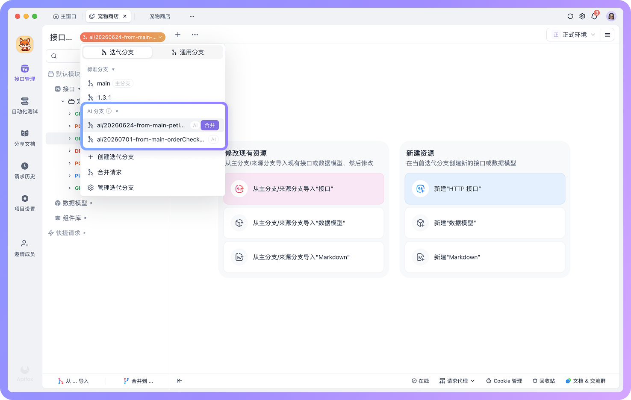Screen dimensions: 631x400
Task: Open the current branch dropdown ai/20260624-from-main
Action: tap(123, 37)
